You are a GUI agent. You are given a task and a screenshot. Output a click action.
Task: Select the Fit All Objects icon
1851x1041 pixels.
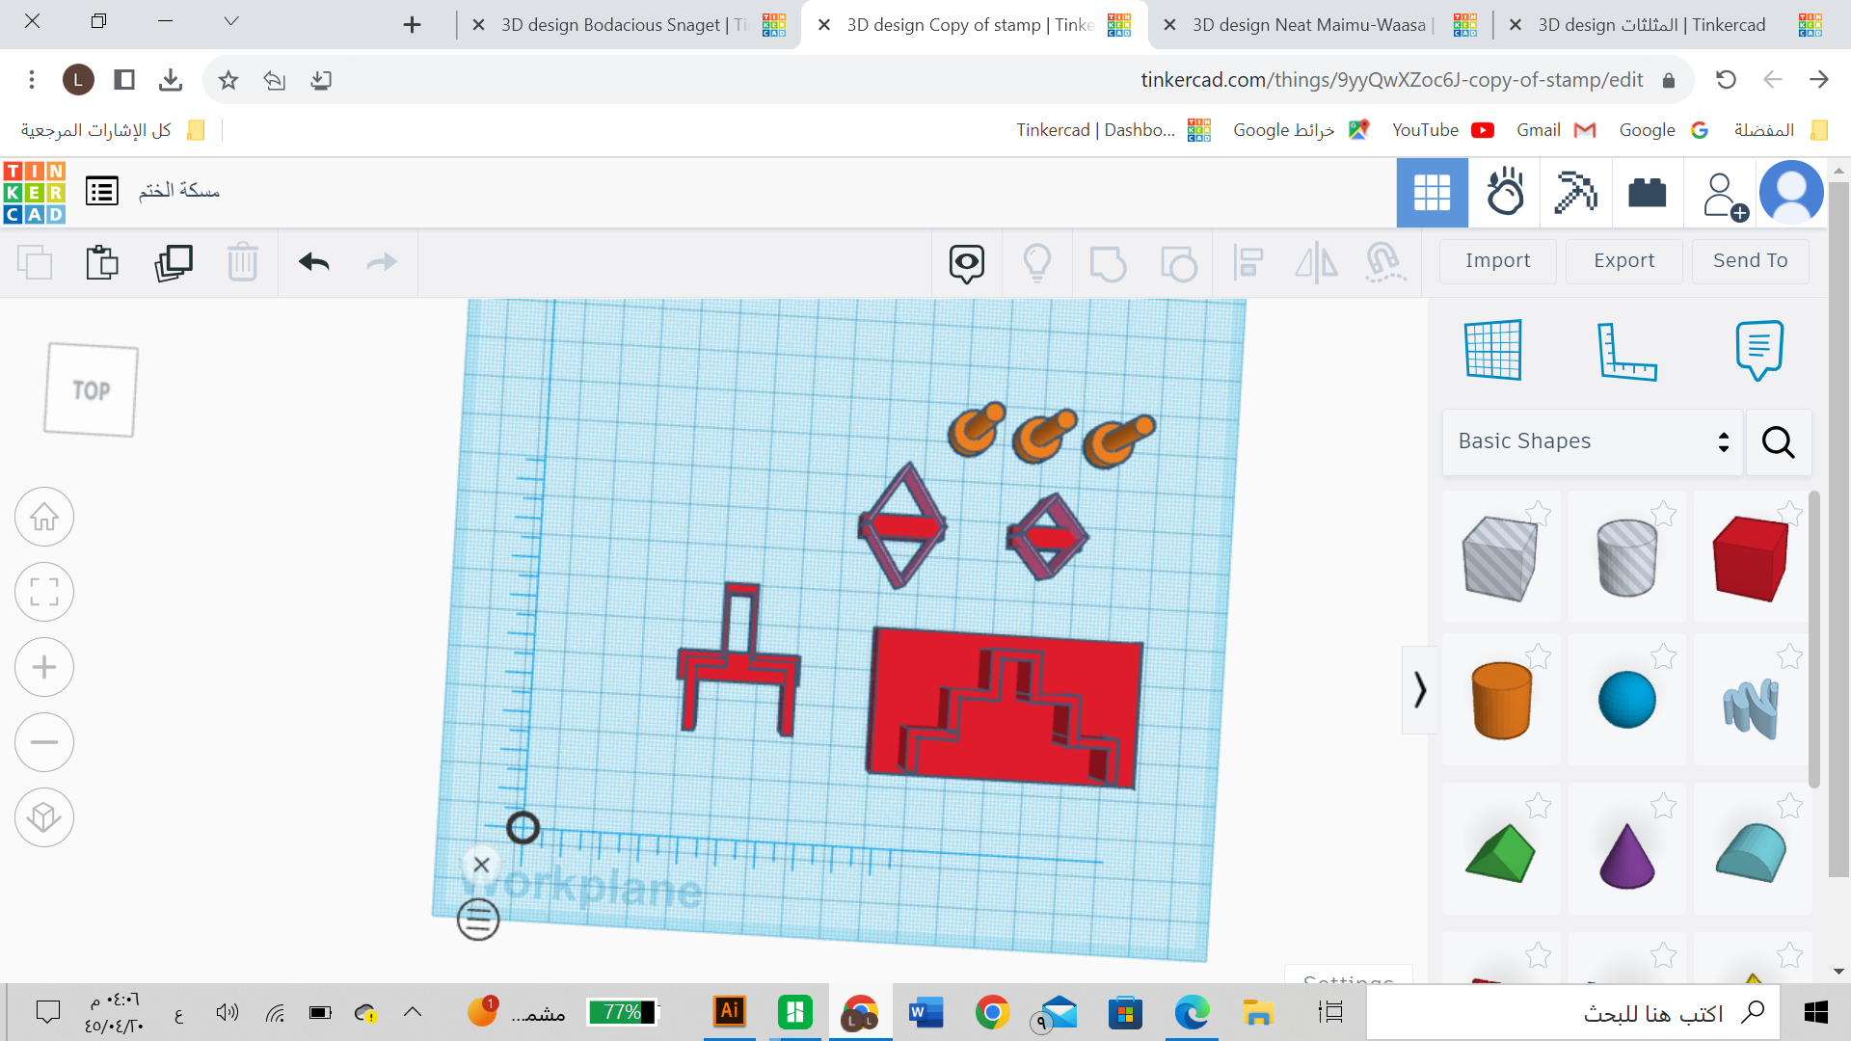pyautogui.click(x=44, y=591)
